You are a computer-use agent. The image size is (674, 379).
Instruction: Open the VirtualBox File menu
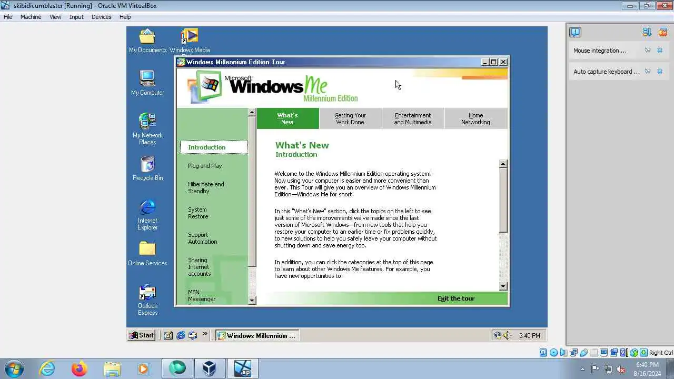(8, 17)
